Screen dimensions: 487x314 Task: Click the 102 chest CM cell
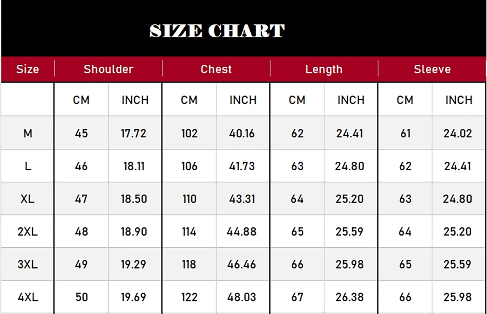(189, 133)
